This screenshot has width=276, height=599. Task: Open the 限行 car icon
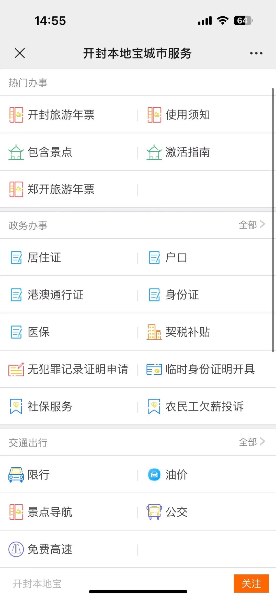click(x=16, y=475)
